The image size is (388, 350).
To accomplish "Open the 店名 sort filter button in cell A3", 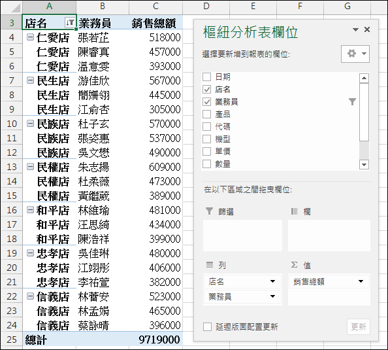I will pos(70,22).
